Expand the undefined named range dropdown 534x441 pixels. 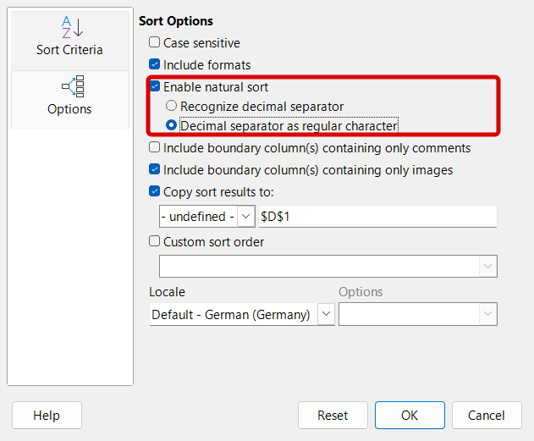(x=245, y=217)
